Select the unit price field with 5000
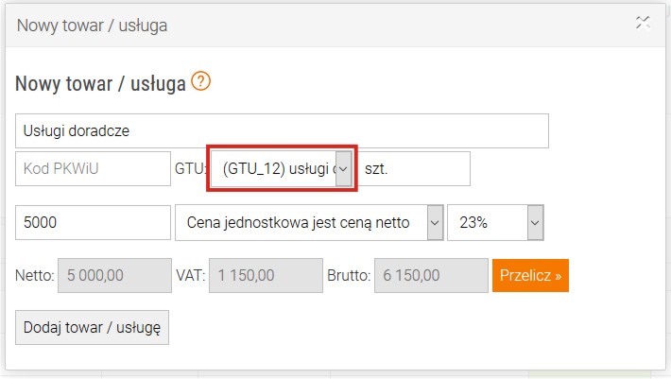Viewport: 671px width, 379px height. click(x=93, y=222)
